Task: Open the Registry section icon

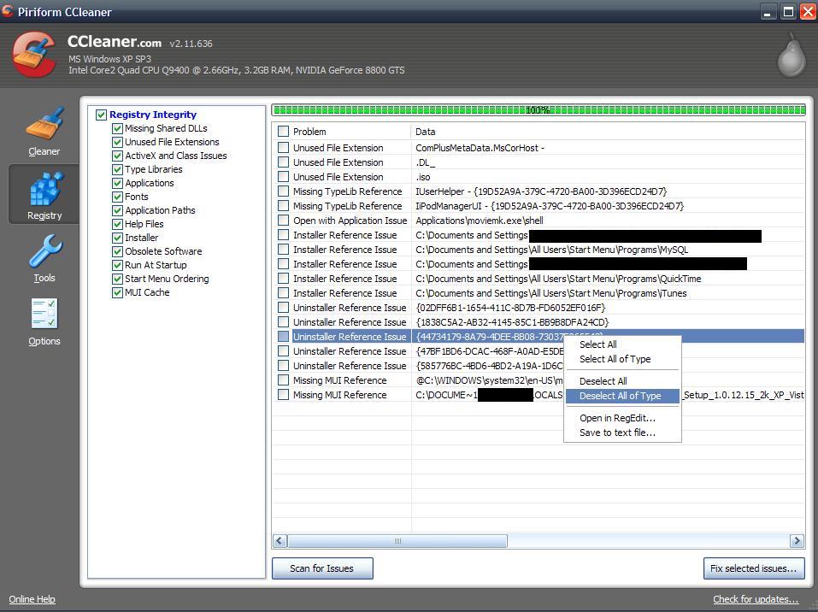Action: pos(46,188)
